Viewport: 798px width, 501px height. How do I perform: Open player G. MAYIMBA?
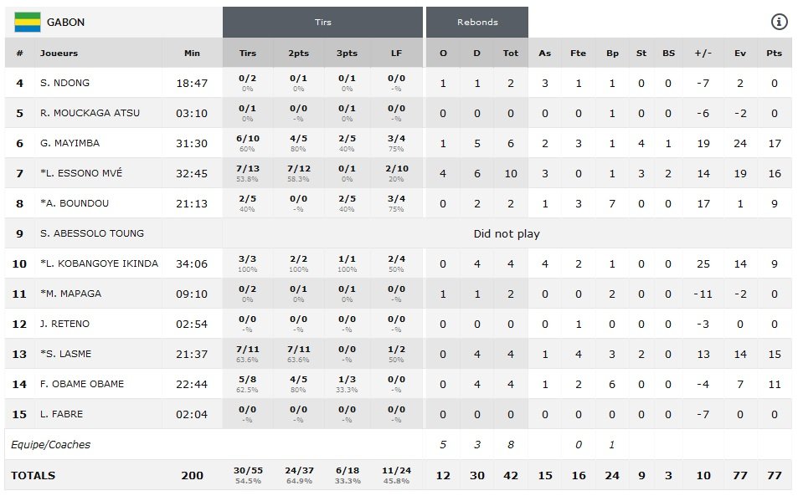click(x=70, y=143)
